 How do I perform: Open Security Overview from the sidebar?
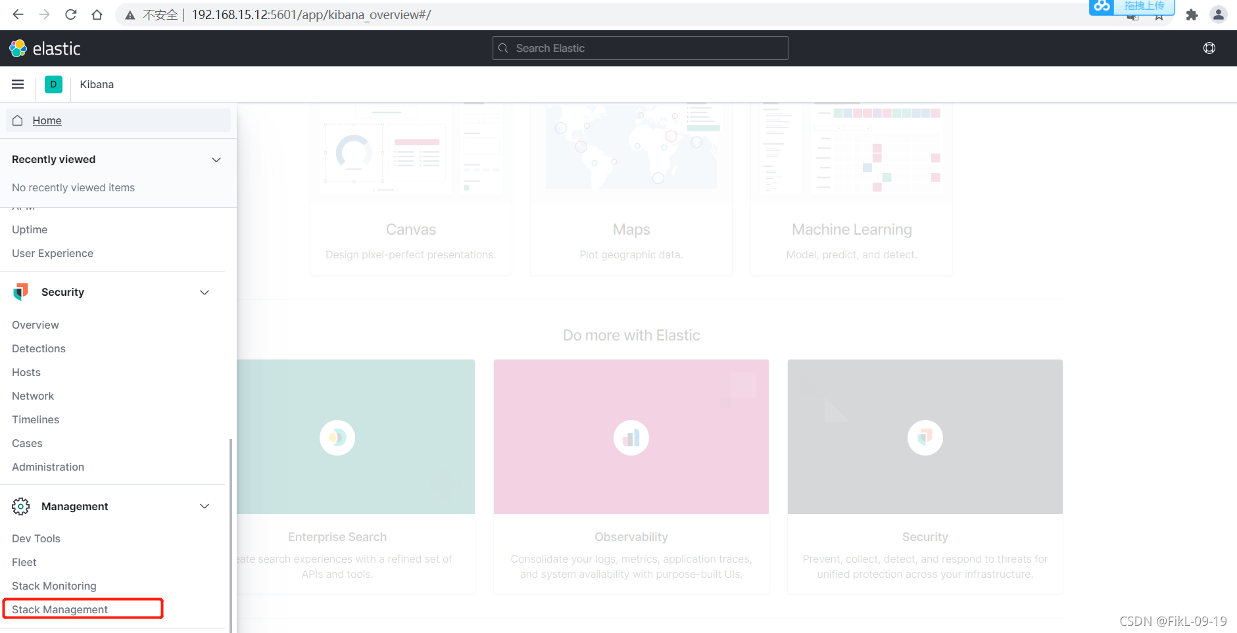pyautogui.click(x=36, y=325)
